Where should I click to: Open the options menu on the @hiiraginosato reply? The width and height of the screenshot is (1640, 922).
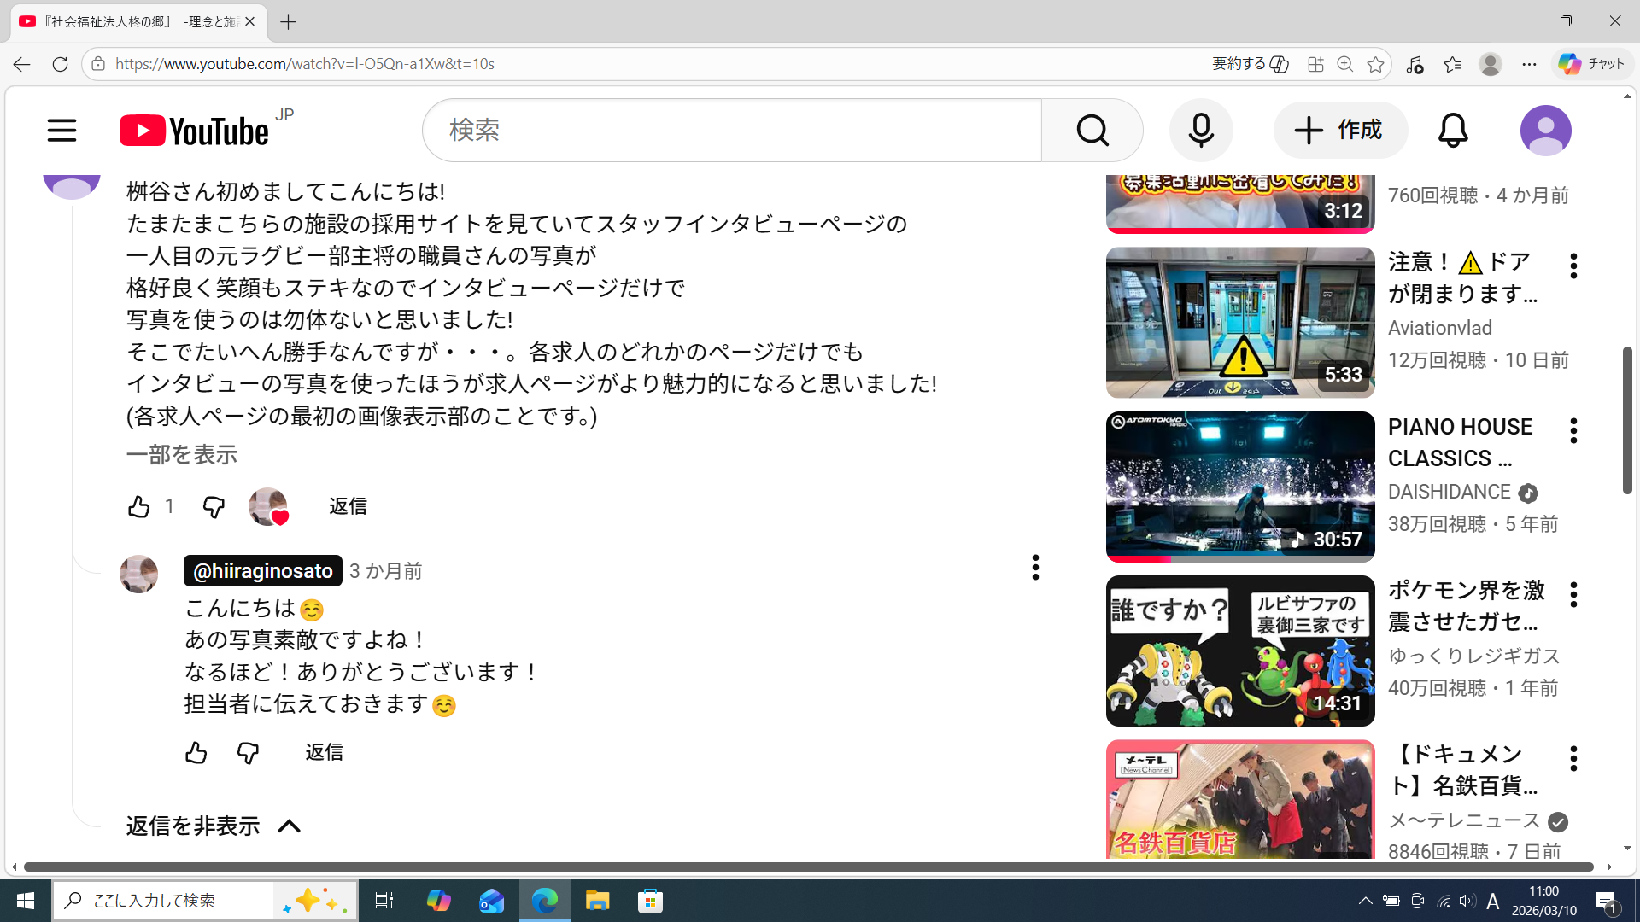[x=1034, y=567]
